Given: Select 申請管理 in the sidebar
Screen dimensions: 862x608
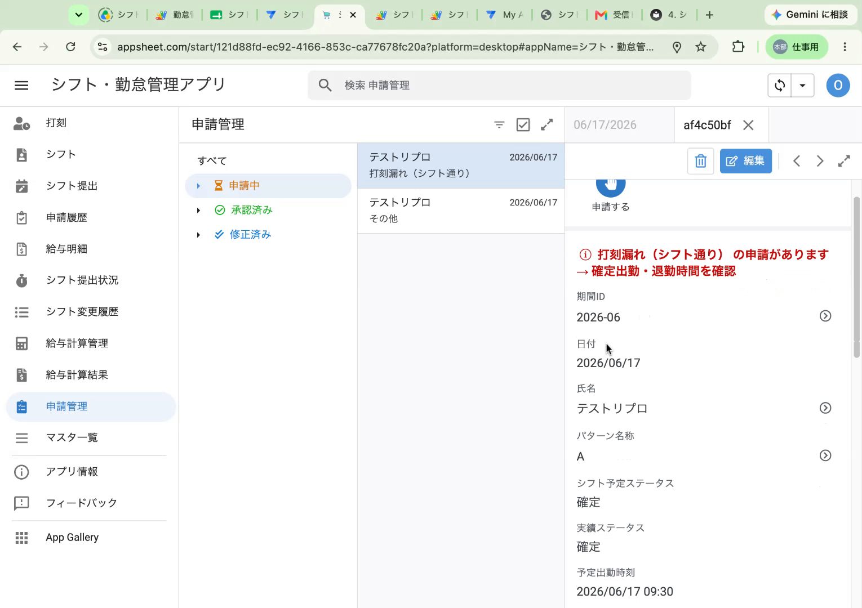Looking at the screenshot, I should pos(90,406).
